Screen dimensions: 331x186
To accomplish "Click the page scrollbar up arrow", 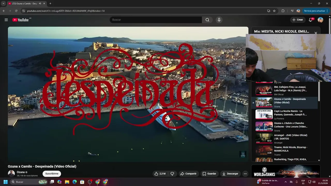I will (329, 17).
